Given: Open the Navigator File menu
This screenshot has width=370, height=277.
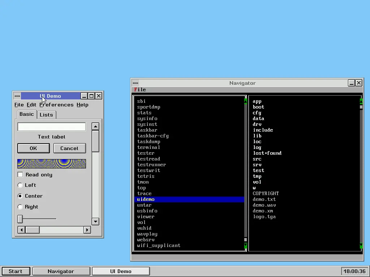Looking at the screenshot, I should (140, 89).
